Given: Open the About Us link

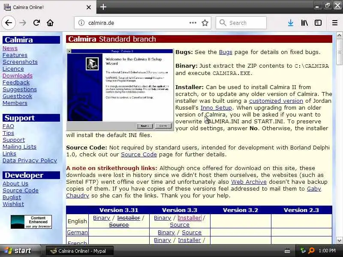Looking at the screenshot, I should point(15,184).
